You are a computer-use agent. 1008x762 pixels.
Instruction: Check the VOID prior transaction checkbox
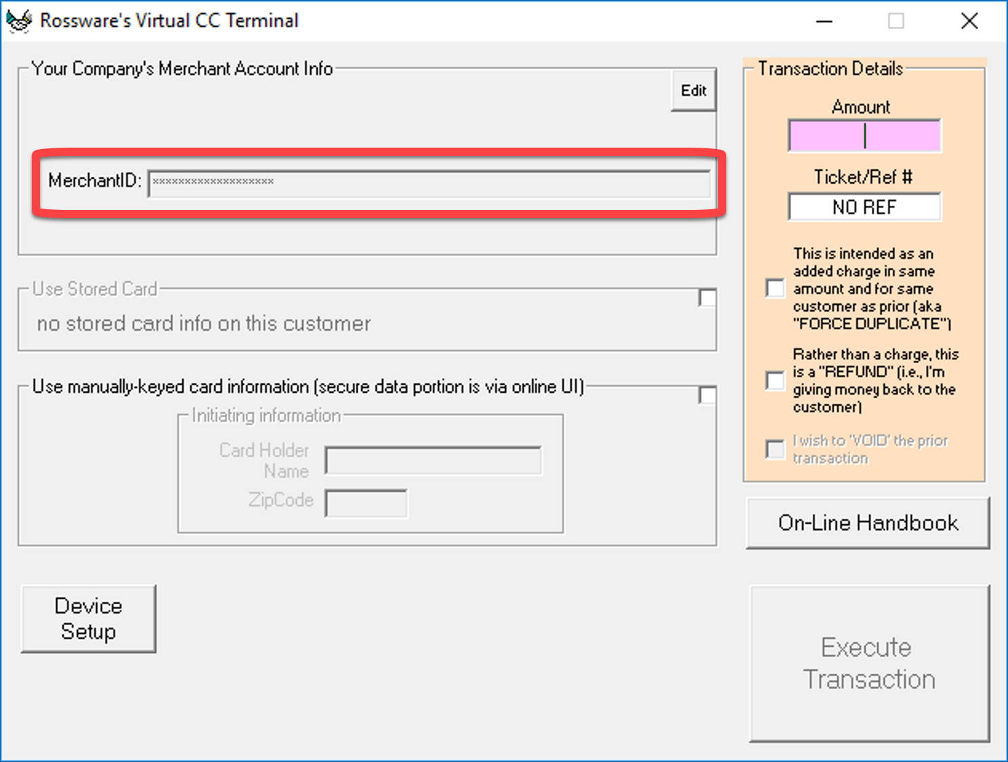tap(775, 449)
